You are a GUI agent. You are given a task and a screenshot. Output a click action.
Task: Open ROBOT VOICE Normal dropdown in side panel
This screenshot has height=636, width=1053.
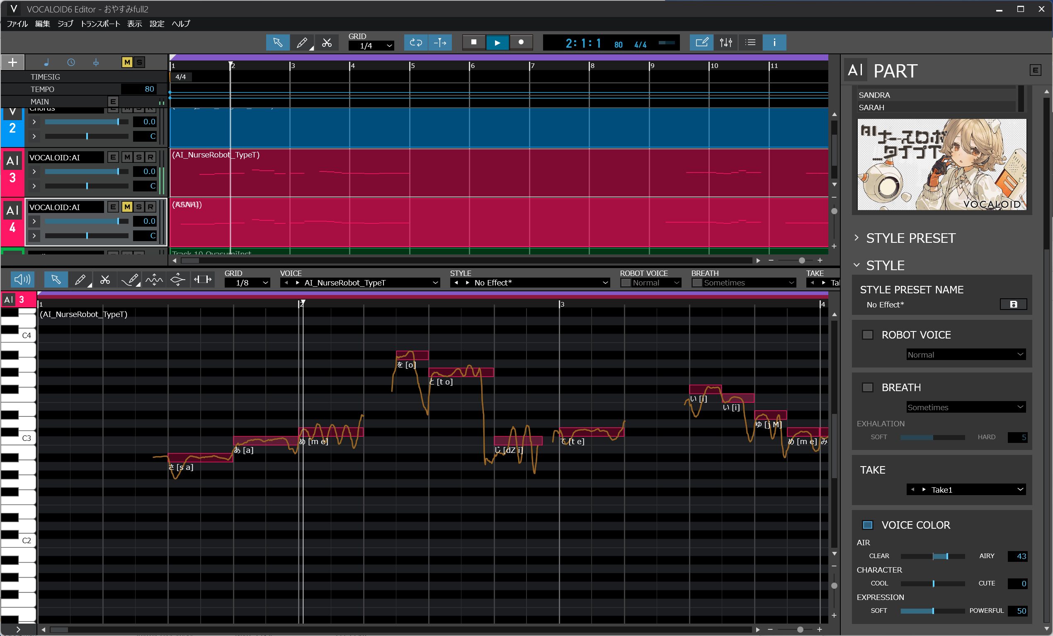pyautogui.click(x=966, y=355)
